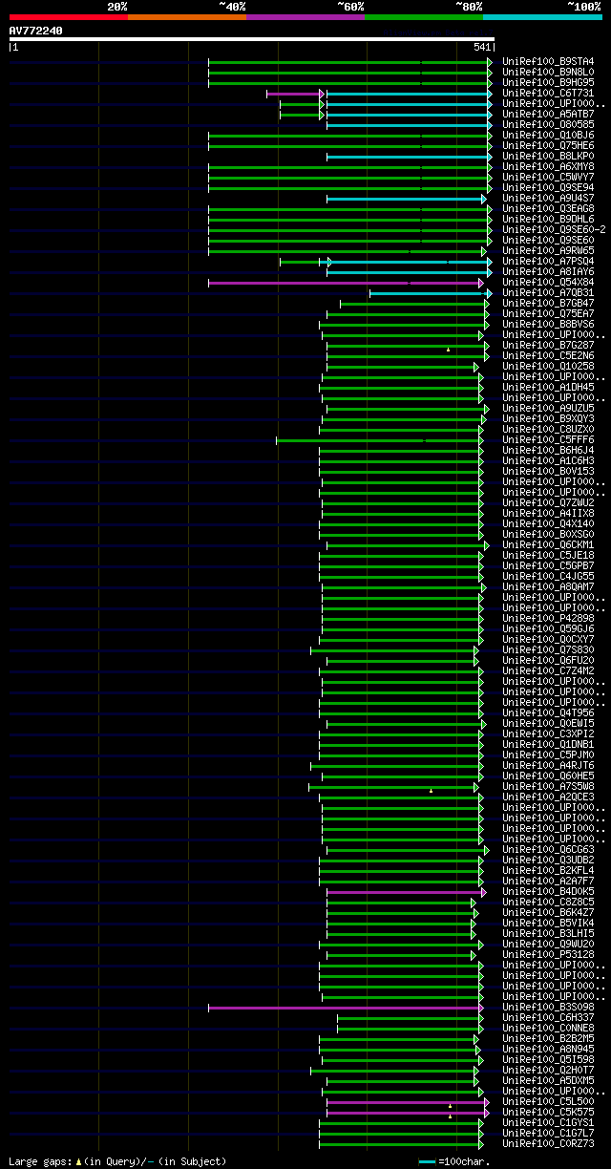Select UniRef100_P53128 in the hit list
This screenshot has height=1169, width=611.
pyautogui.click(x=548, y=955)
